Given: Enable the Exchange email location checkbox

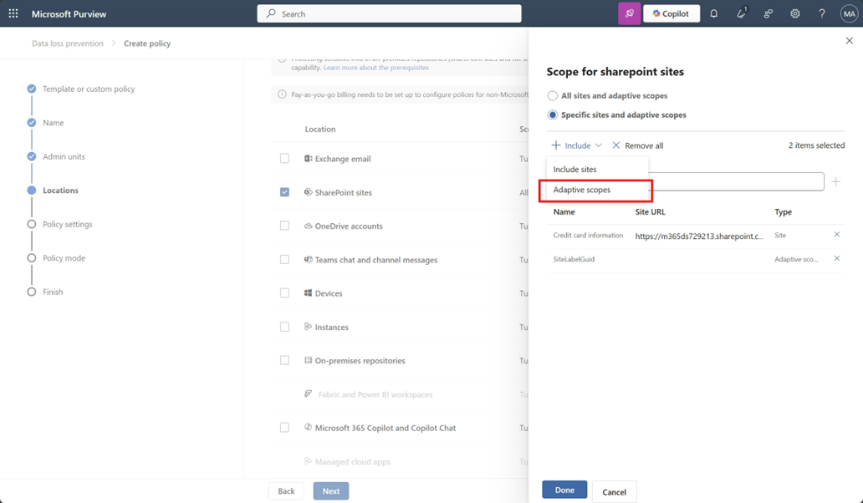Looking at the screenshot, I should 286,159.
